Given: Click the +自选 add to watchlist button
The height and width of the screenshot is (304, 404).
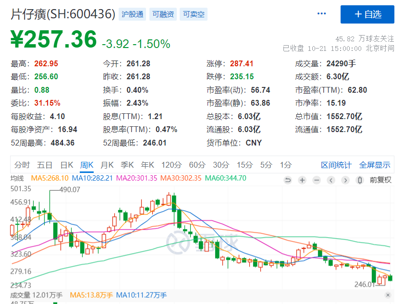Looking at the screenshot, I should [x=367, y=14].
